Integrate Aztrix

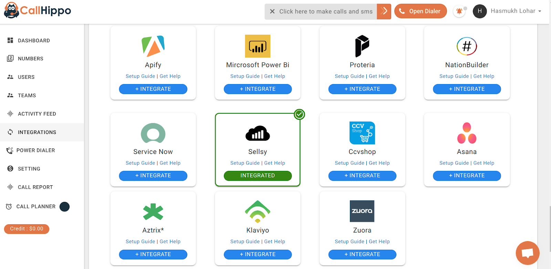(153, 254)
